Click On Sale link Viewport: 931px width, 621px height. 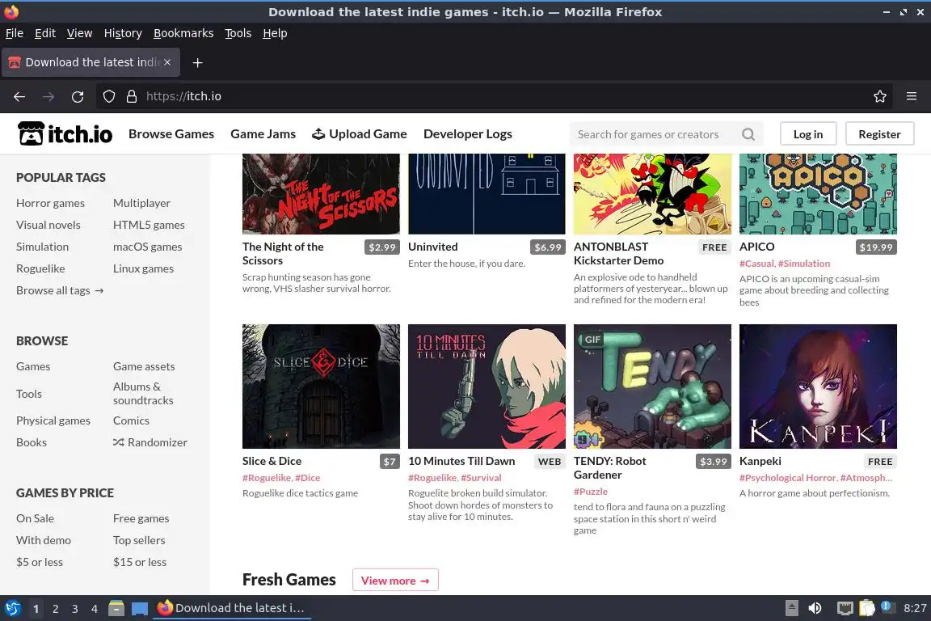[35, 519]
